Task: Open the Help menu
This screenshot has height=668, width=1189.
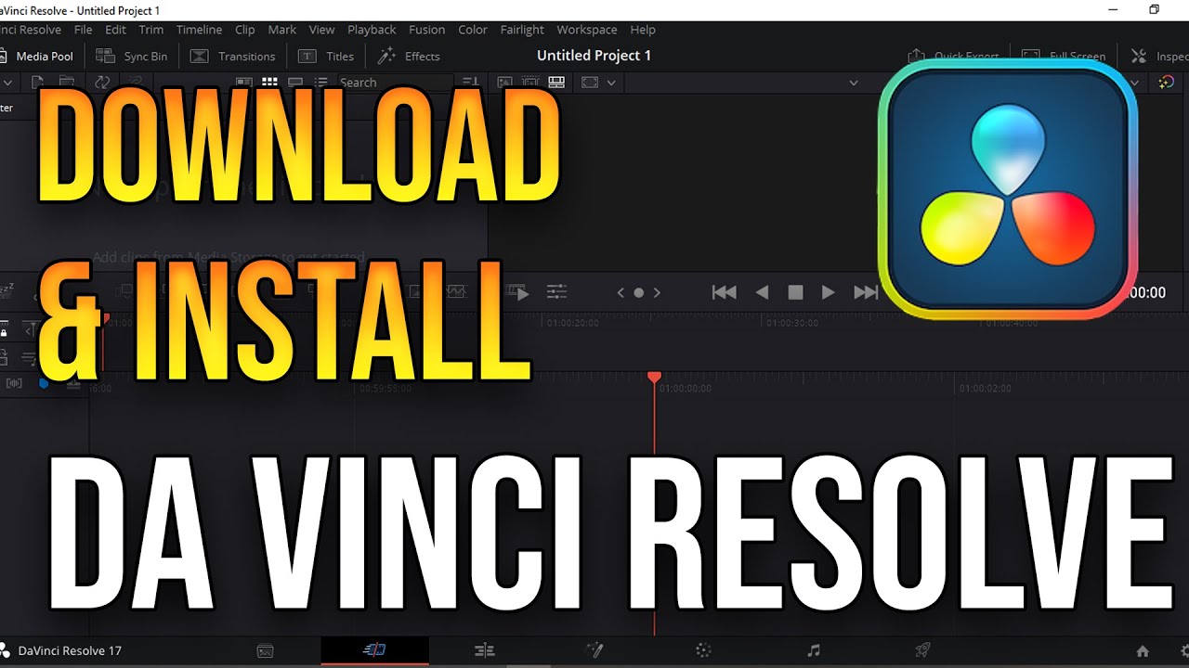Action: (643, 30)
